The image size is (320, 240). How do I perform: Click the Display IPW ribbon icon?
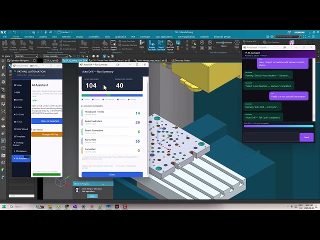(249, 41)
